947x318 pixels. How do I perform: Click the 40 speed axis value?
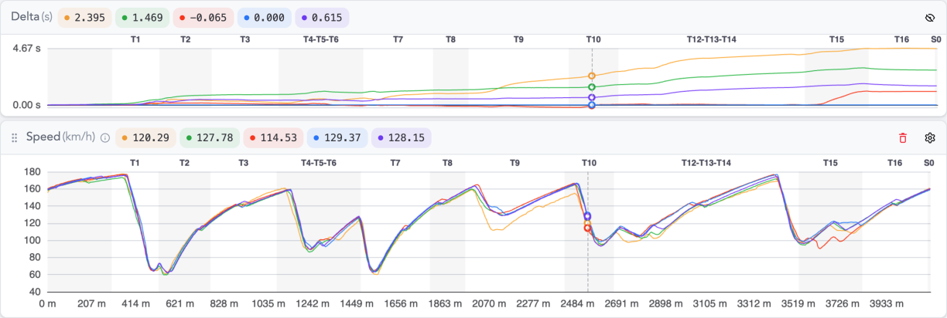pyautogui.click(x=34, y=292)
